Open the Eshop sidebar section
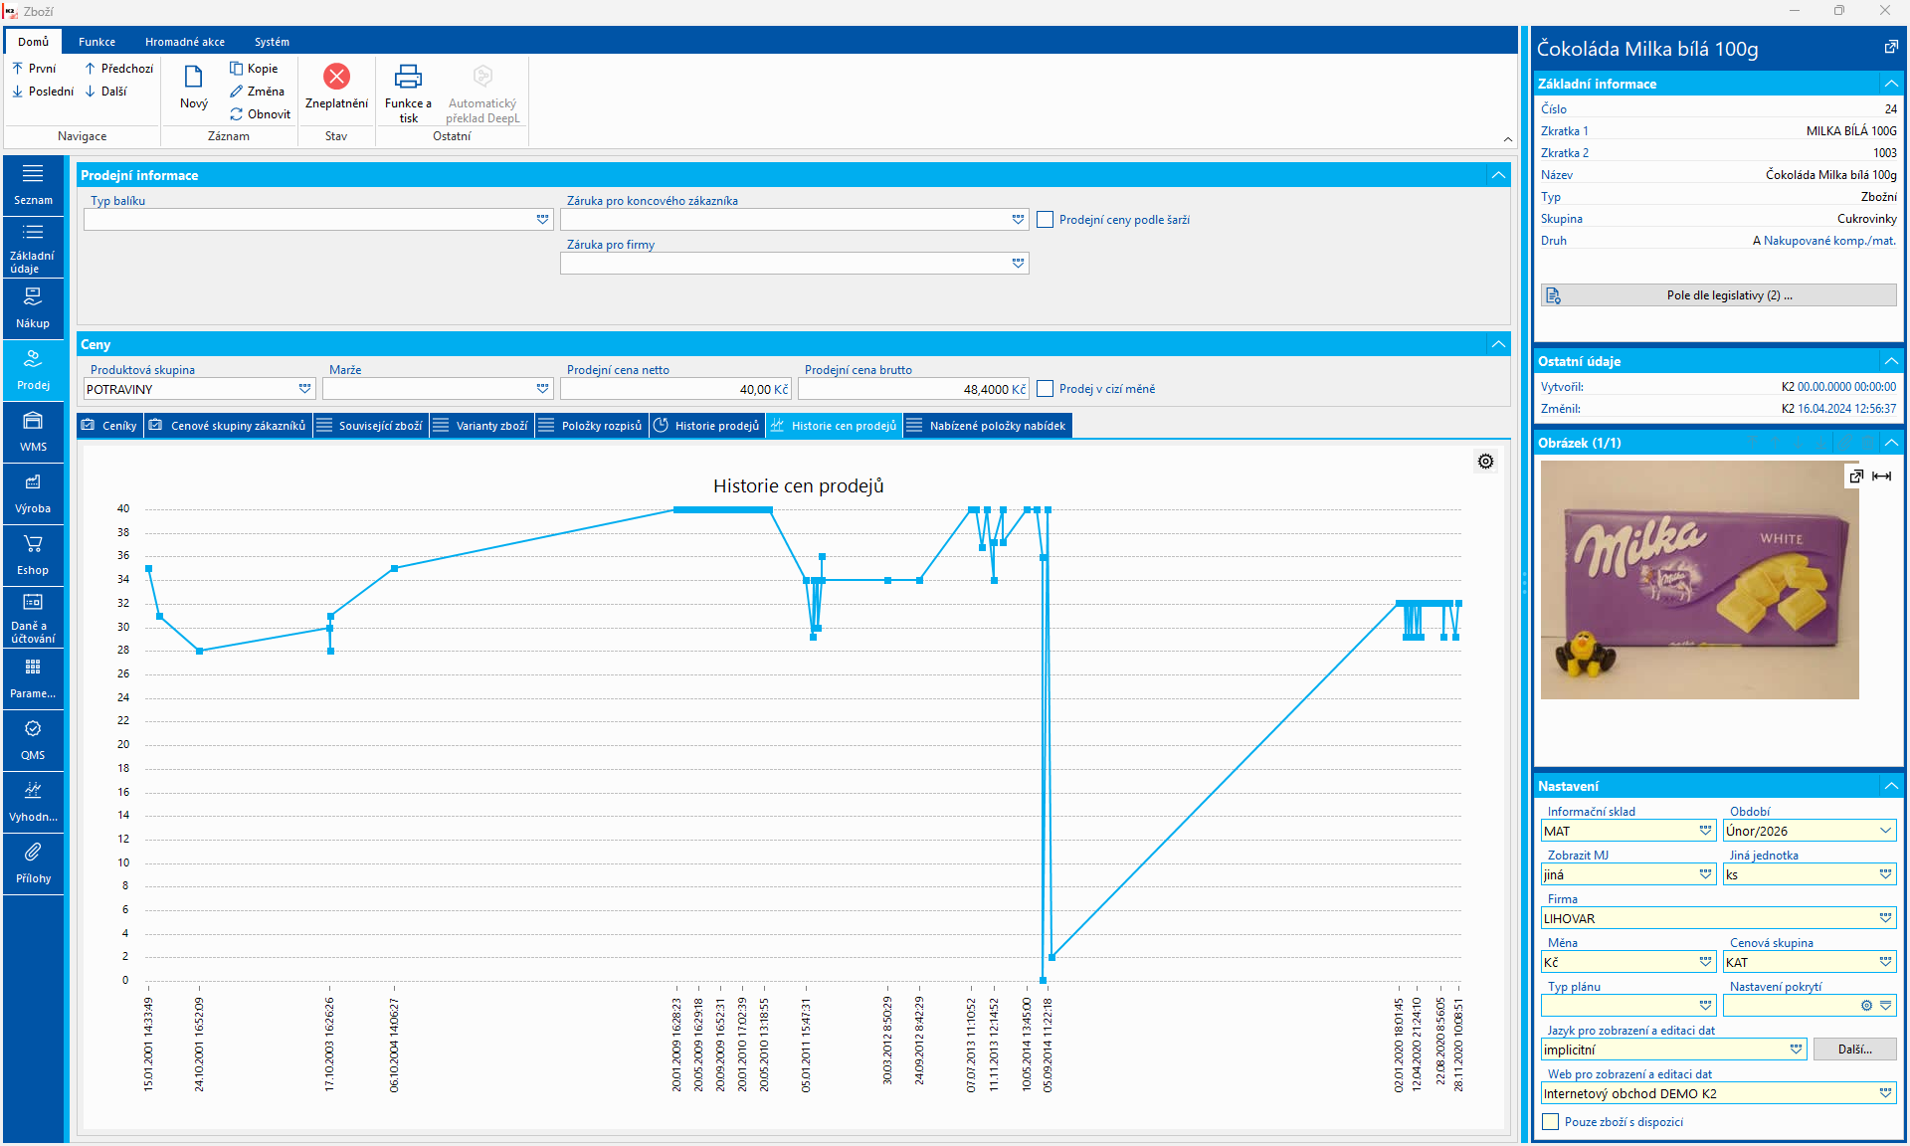 tap(33, 555)
